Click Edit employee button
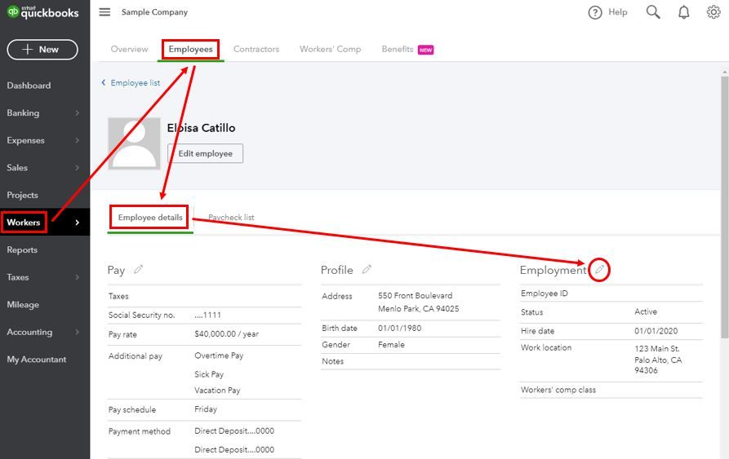This screenshot has height=459, width=729. [205, 153]
